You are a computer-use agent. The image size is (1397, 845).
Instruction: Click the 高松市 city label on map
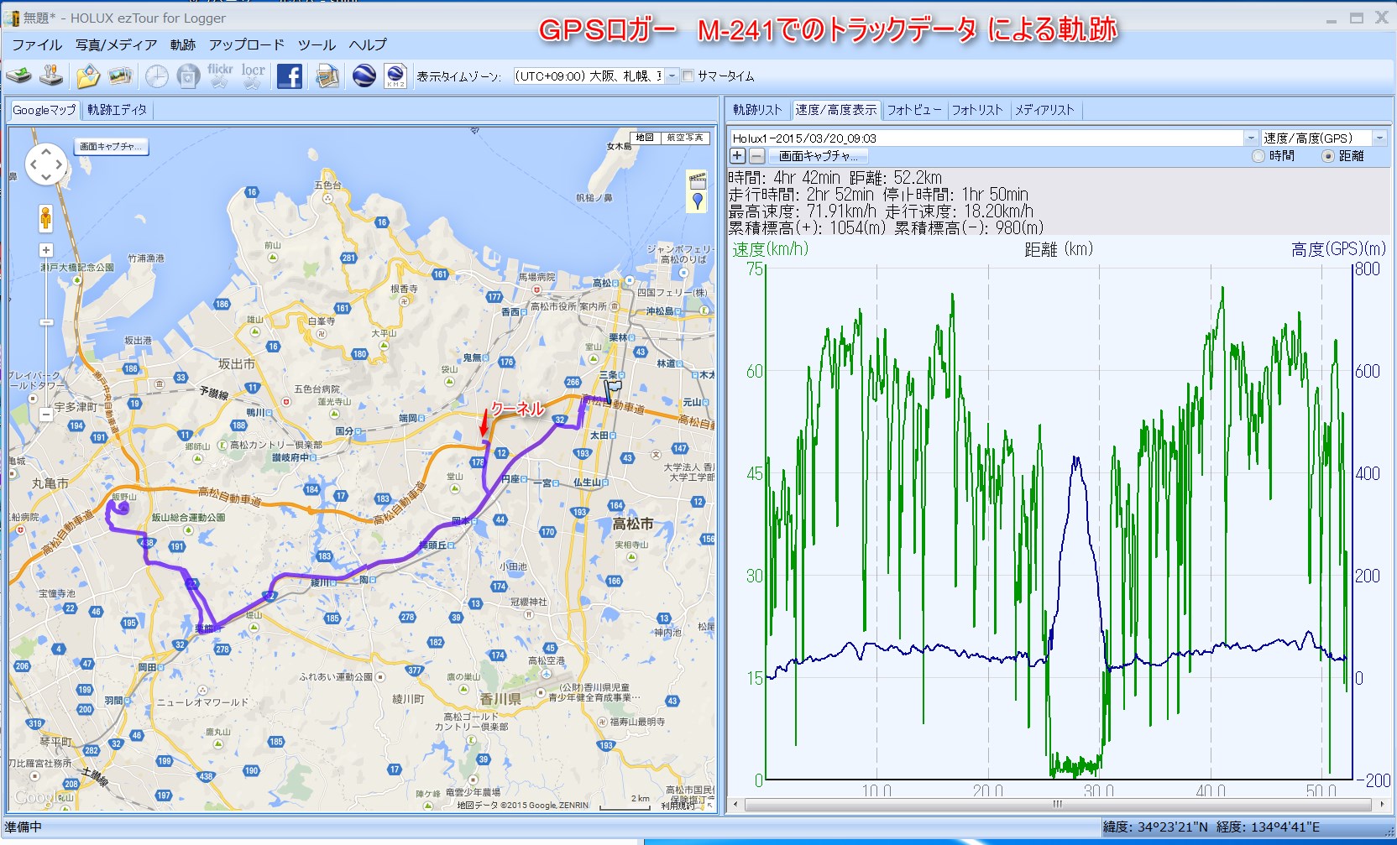coord(633,524)
